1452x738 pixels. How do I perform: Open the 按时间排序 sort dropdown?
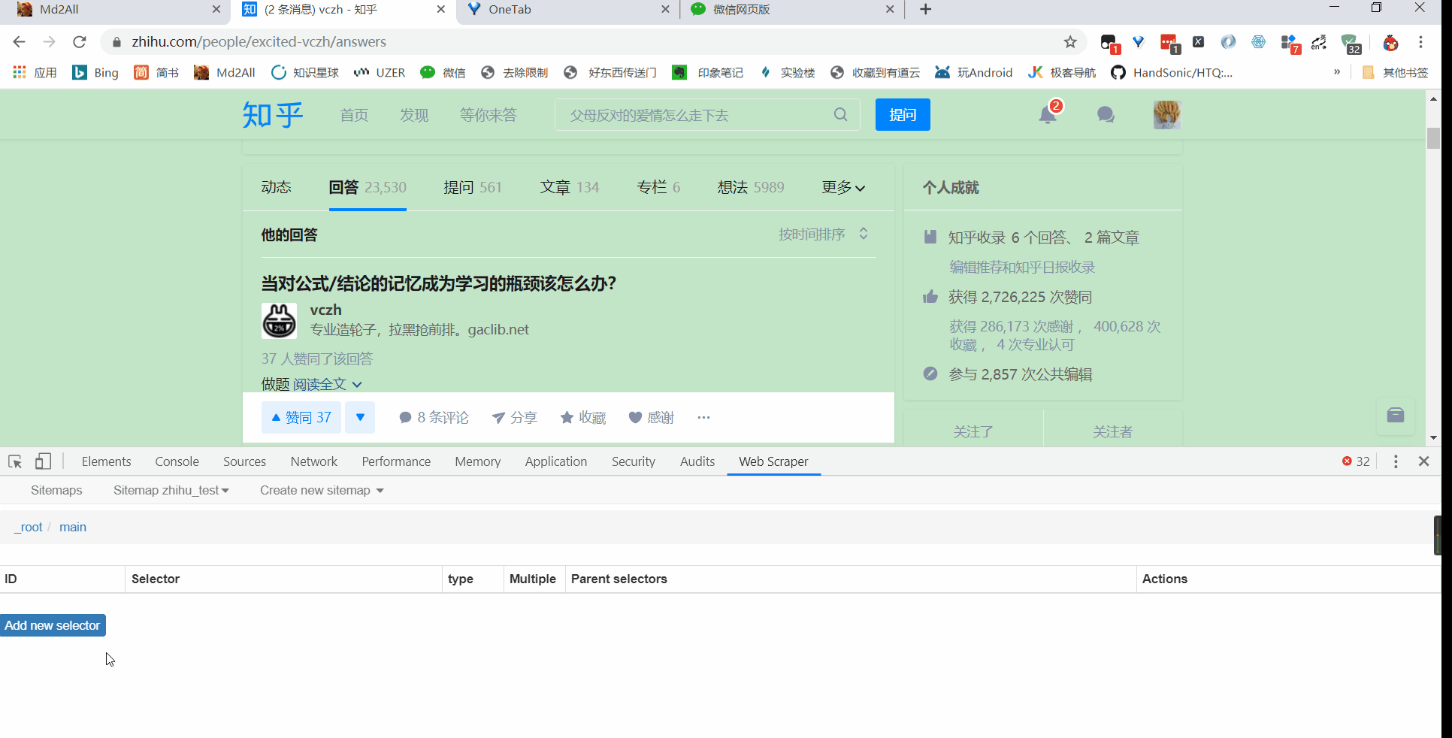pos(824,234)
